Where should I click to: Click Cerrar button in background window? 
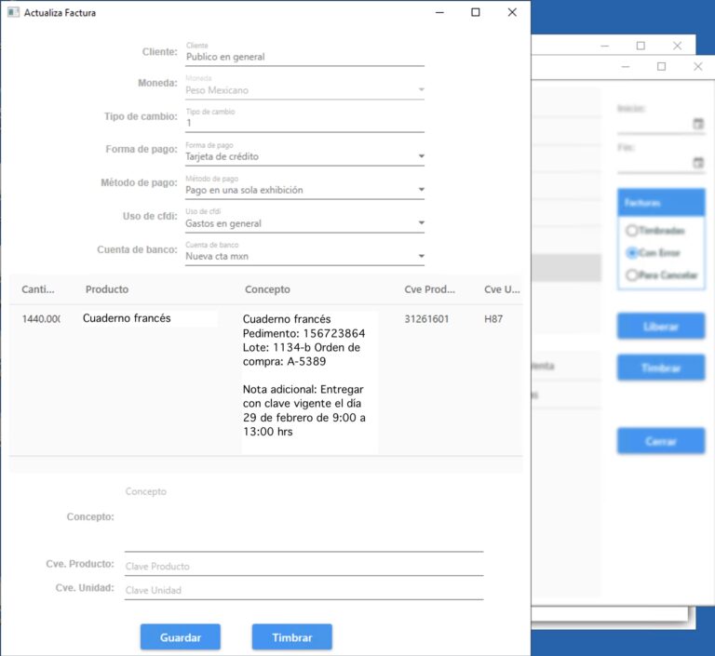click(661, 441)
